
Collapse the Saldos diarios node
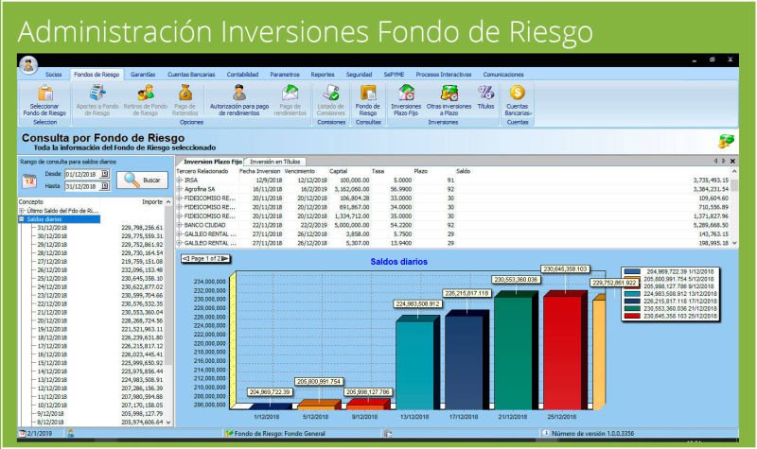[x=22, y=219]
